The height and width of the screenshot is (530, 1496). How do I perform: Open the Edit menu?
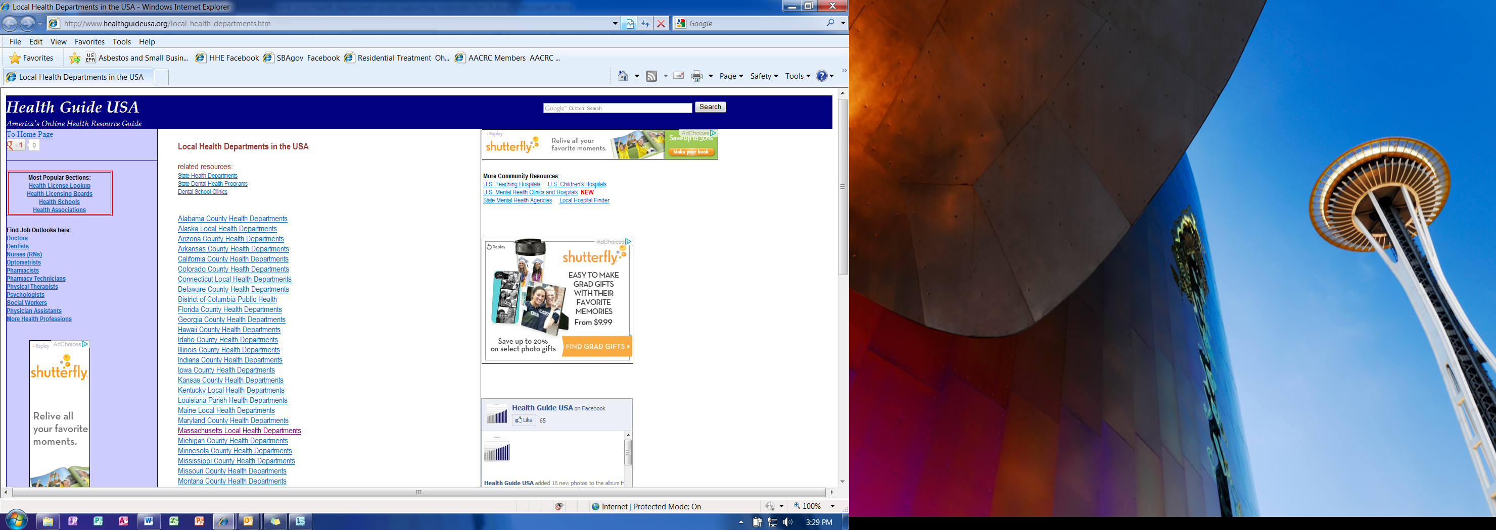coord(36,42)
